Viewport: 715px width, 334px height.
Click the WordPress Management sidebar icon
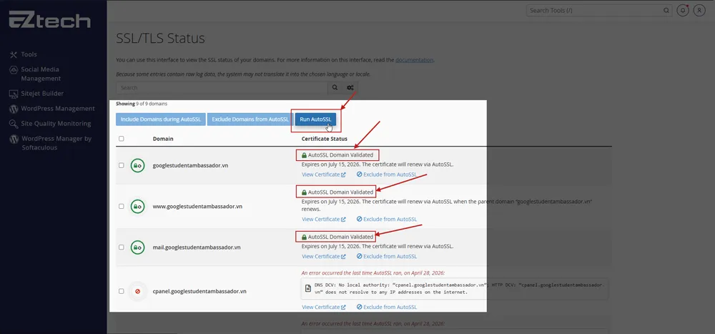(x=14, y=109)
